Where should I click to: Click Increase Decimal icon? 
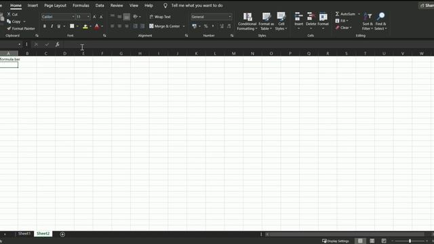pyautogui.click(x=222, y=26)
